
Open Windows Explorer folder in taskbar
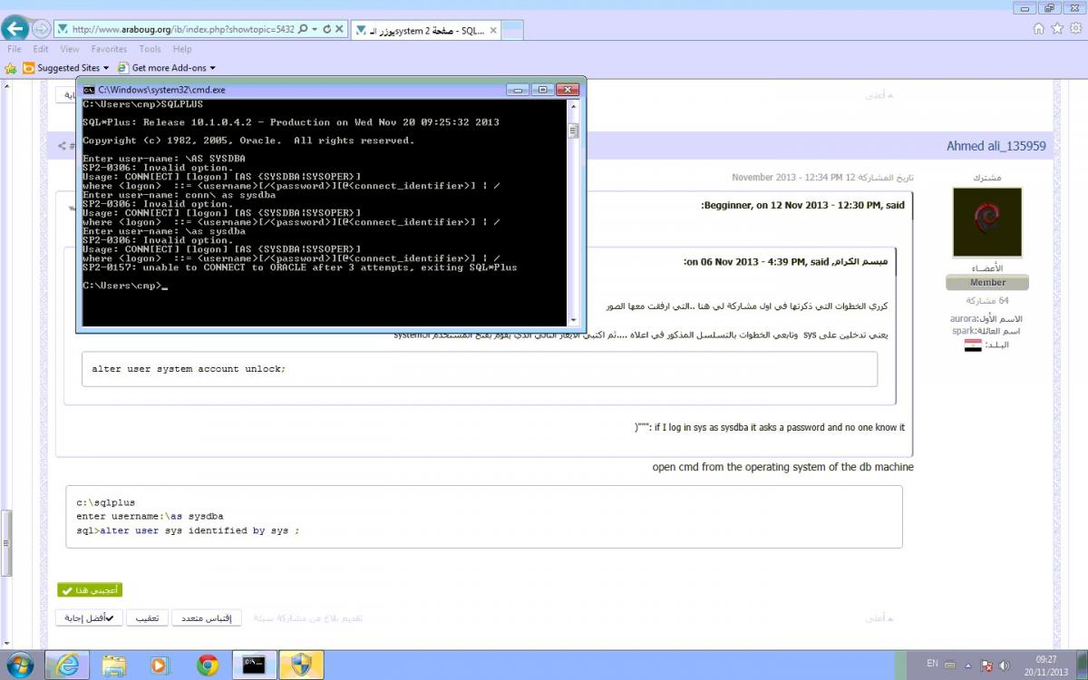pos(114,665)
